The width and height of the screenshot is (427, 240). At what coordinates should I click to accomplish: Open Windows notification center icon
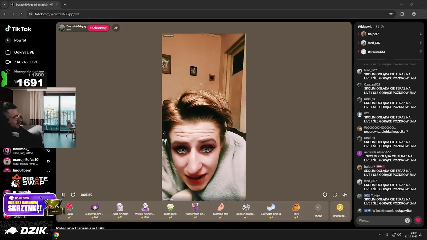tap(421, 235)
